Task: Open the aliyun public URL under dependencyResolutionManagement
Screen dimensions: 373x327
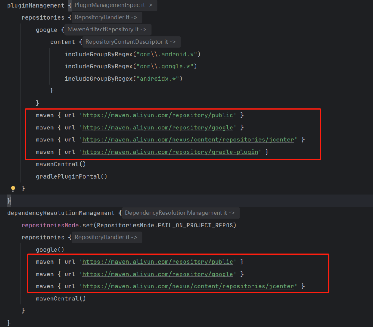Action: (158, 262)
